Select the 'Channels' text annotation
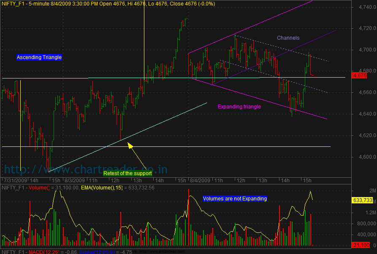This screenshot has height=254, width=377. click(x=288, y=38)
